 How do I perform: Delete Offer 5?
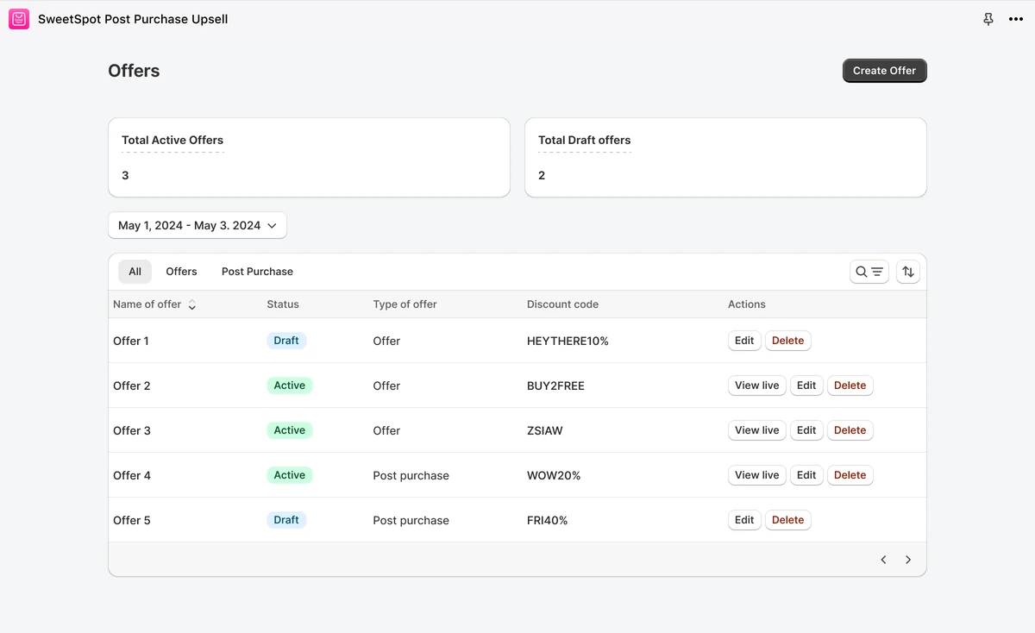787,520
